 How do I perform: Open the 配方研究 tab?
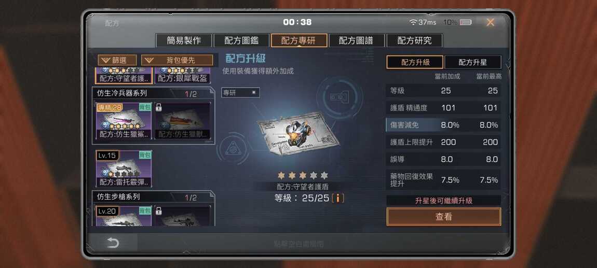pyautogui.click(x=414, y=40)
